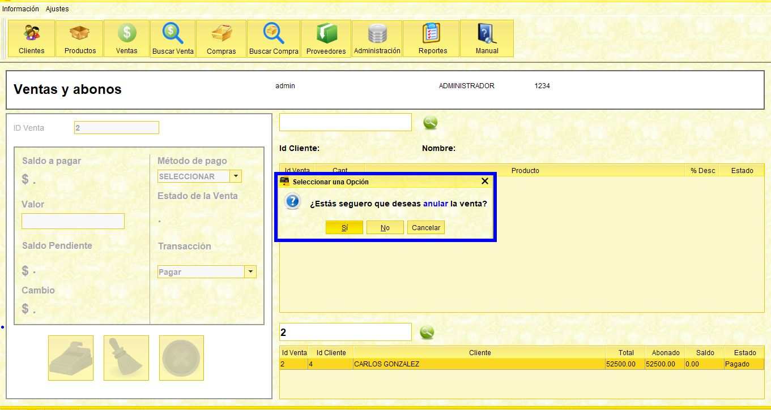Open the Clientes module
This screenshot has height=410, width=771.
click(31, 38)
